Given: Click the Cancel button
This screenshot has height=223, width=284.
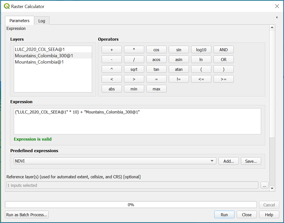Looking at the screenshot, I should [x=269, y=205].
